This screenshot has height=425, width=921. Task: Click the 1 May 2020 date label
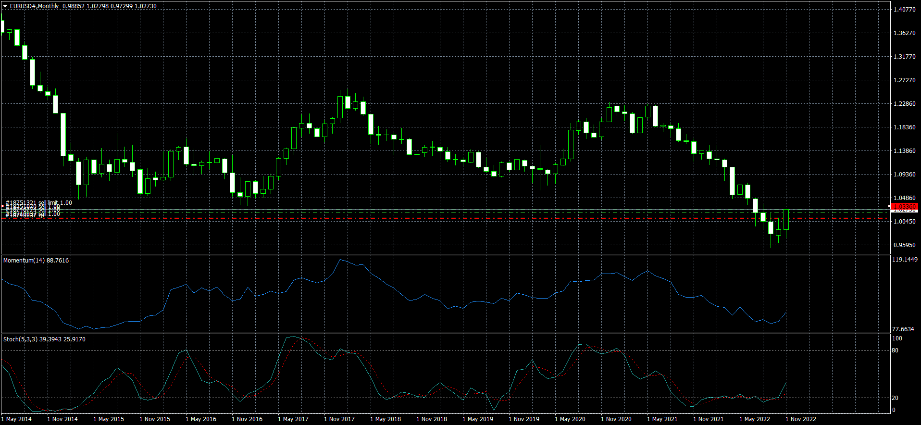pos(570,419)
